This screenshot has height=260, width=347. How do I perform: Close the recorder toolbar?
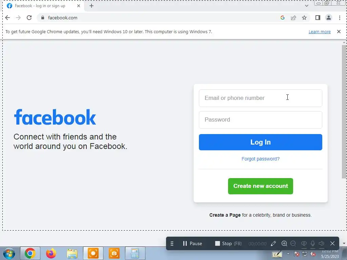[x=332, y=244]
